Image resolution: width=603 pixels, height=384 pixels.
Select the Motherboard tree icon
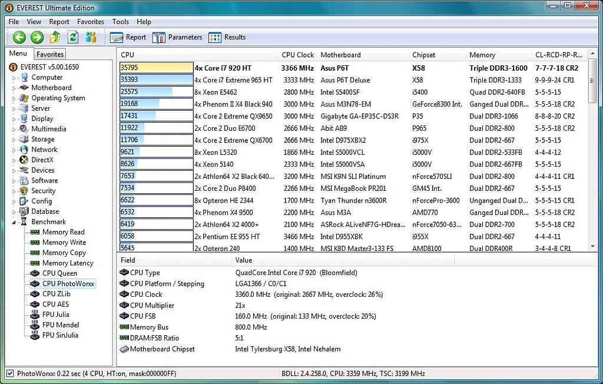click(x=24, y=88)
